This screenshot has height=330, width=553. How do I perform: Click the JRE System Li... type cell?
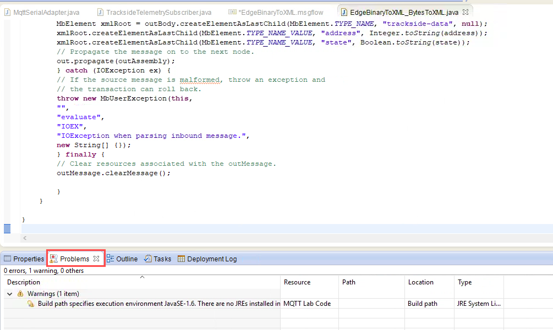click(x=479, y=304)
